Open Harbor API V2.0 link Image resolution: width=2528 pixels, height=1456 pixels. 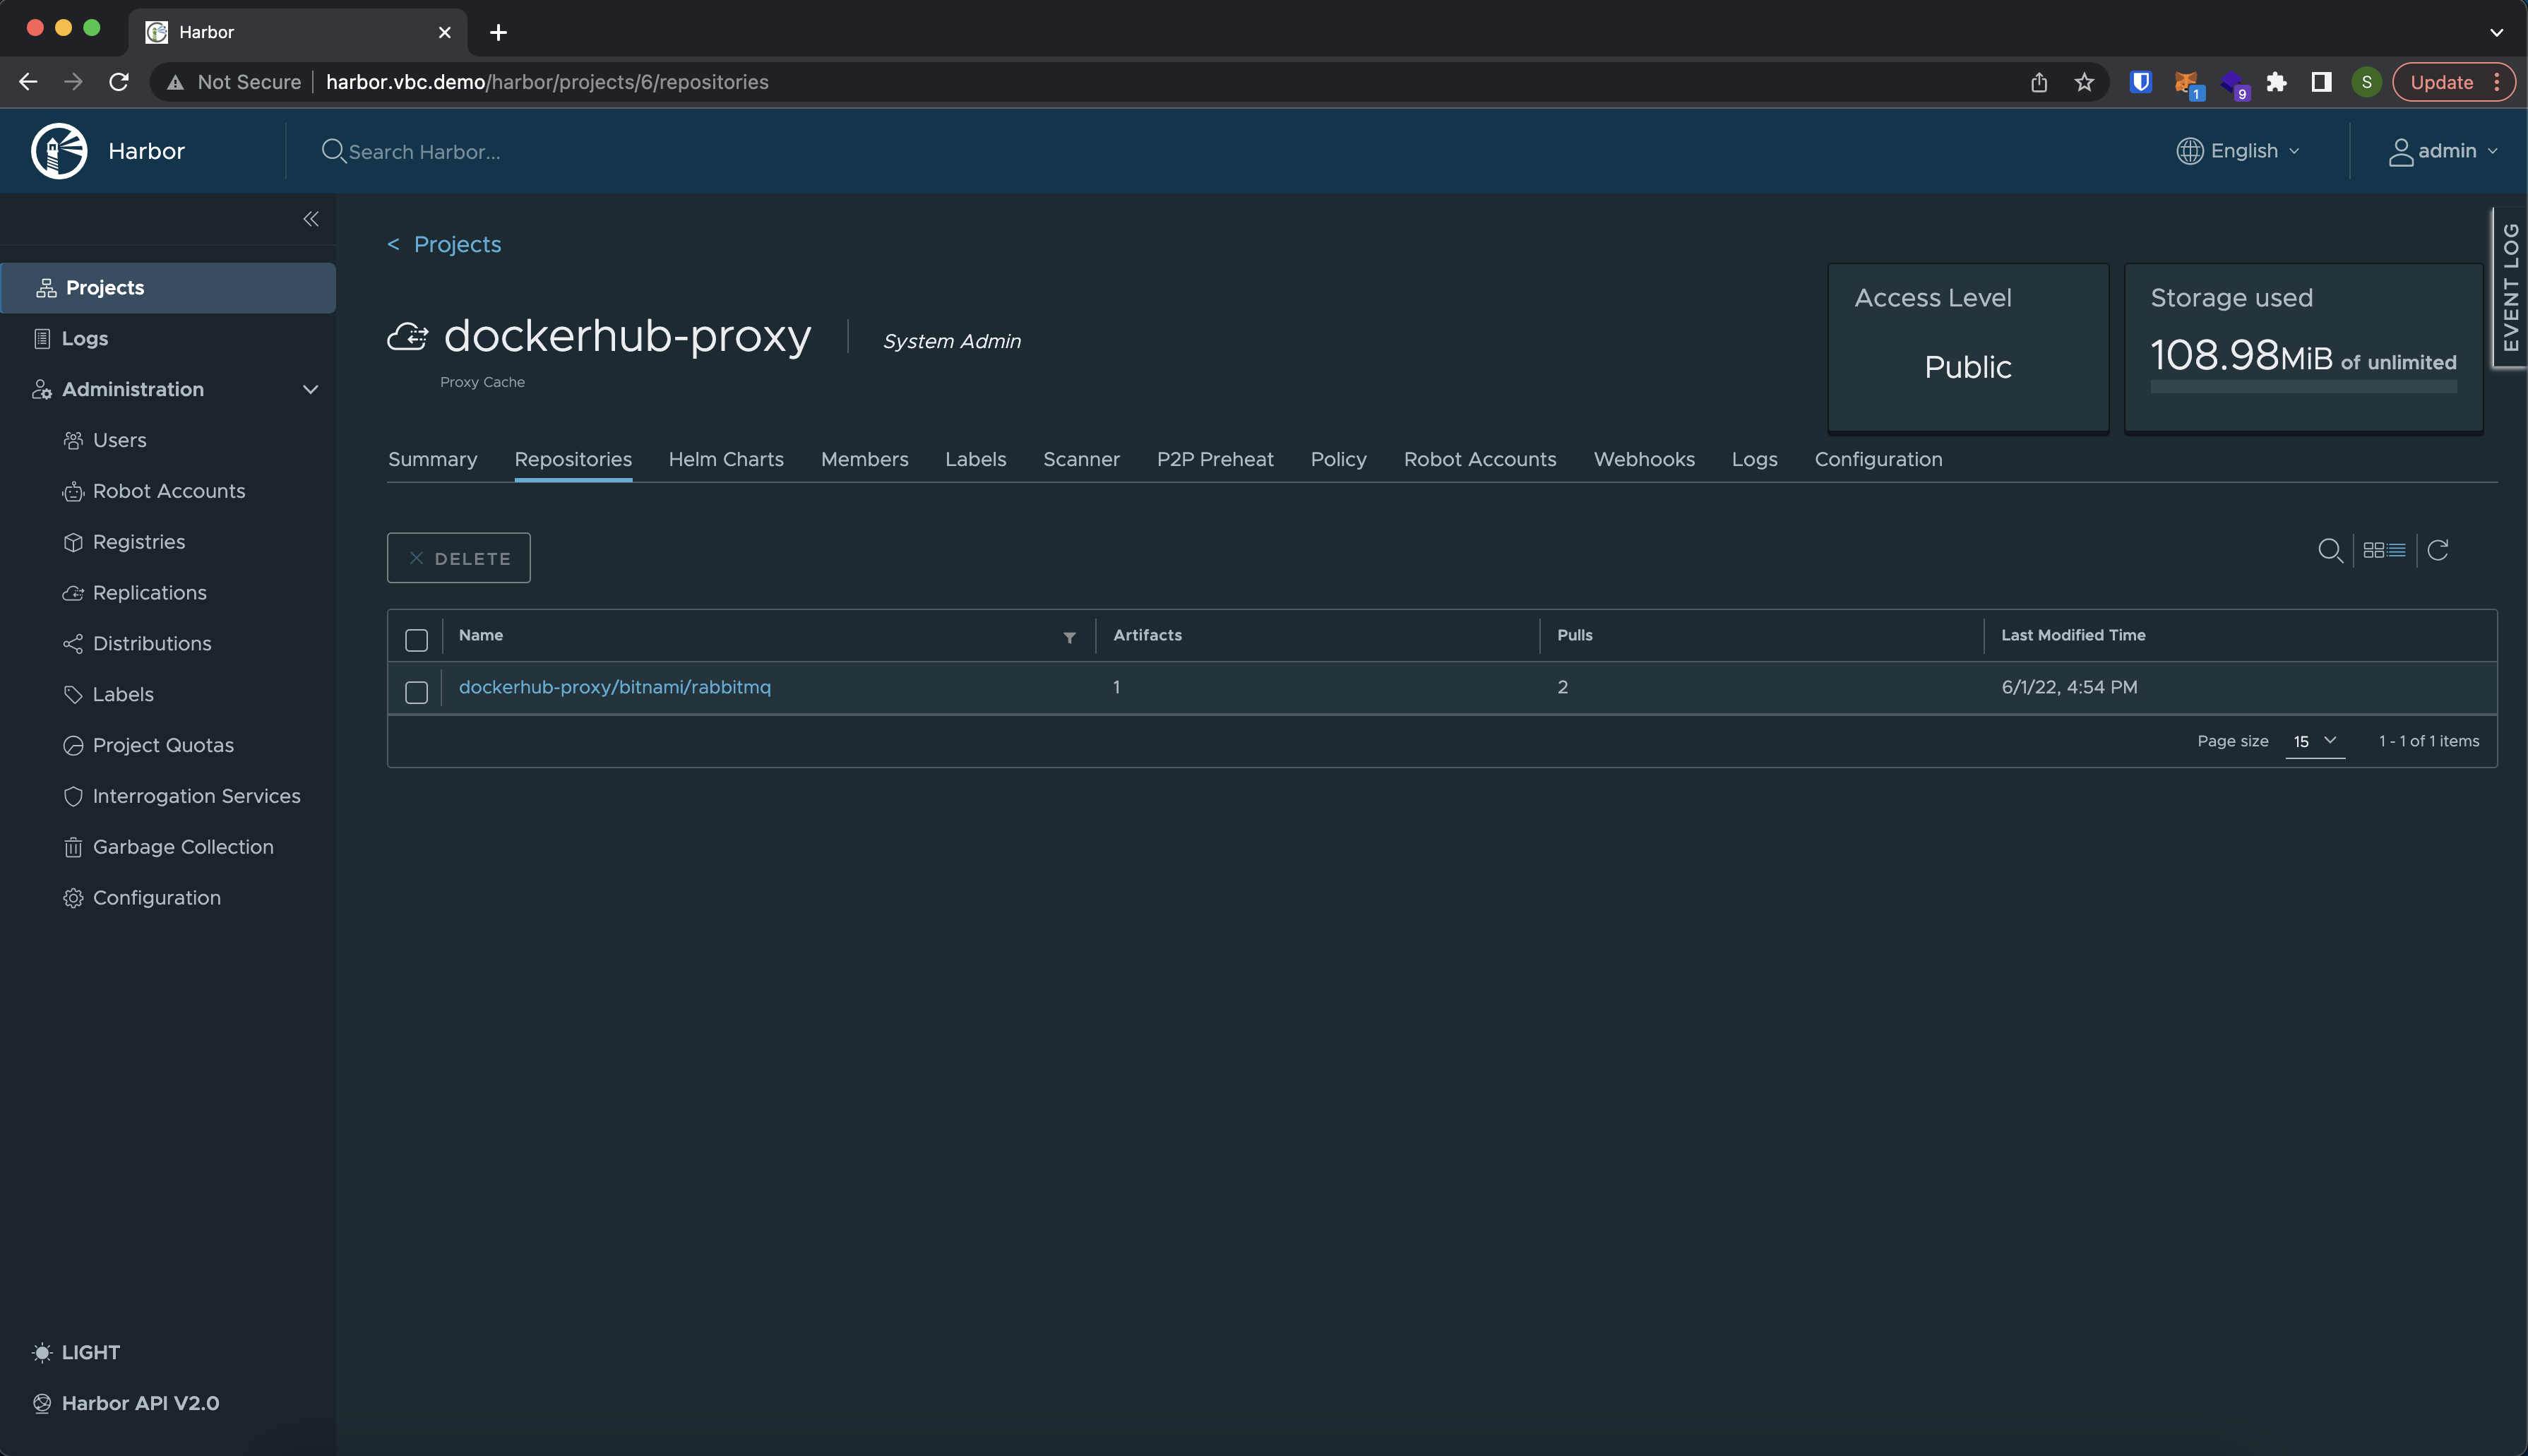click(126, 1403)
